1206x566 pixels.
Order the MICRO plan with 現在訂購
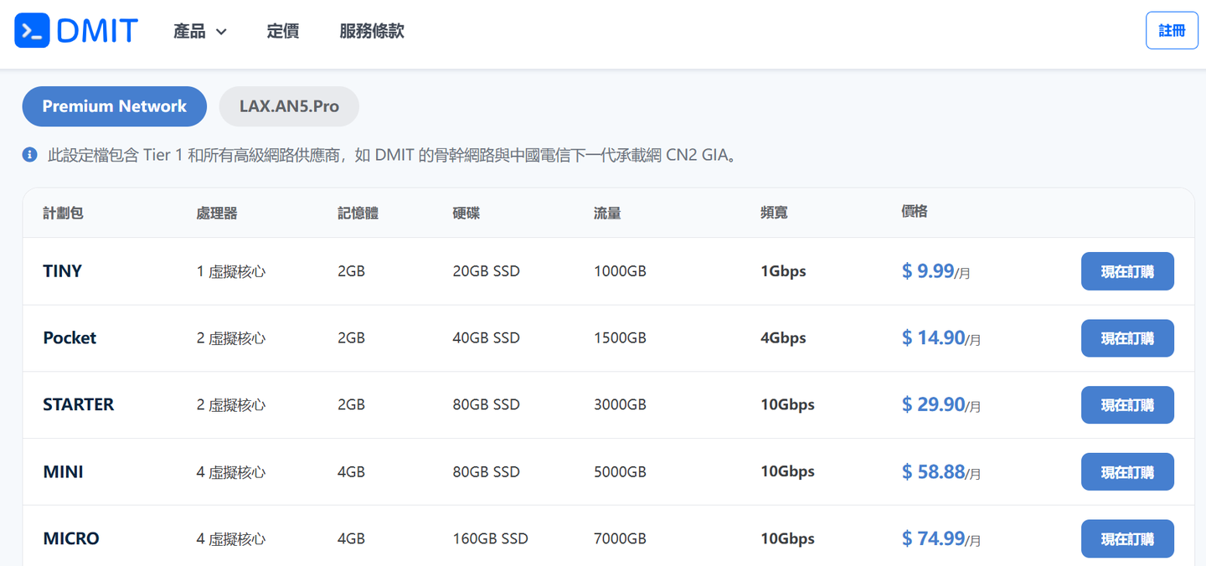[1127, 538]
